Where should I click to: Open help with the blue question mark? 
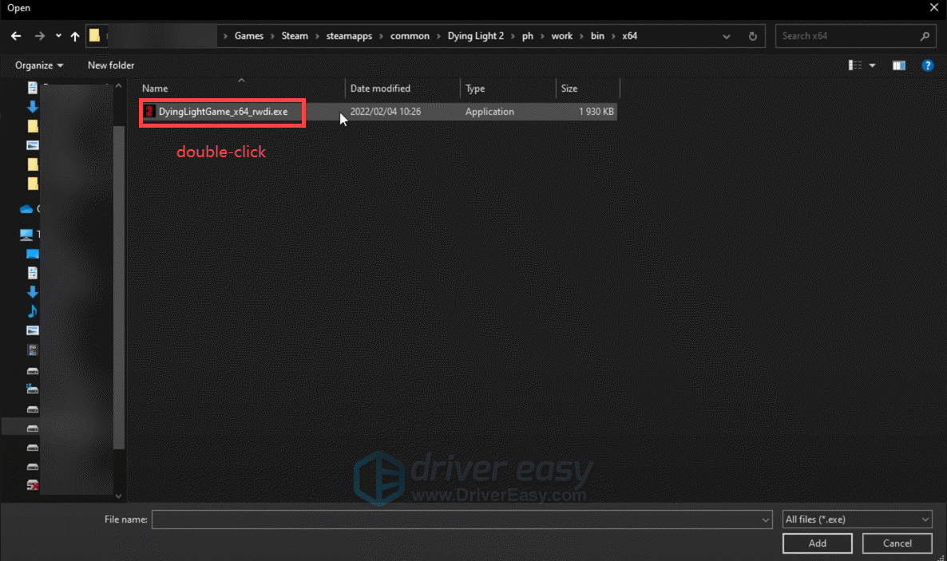coord(927,65)
